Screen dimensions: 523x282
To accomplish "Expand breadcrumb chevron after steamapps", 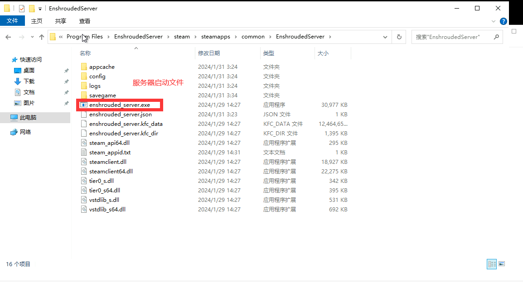I will point(236,37).
